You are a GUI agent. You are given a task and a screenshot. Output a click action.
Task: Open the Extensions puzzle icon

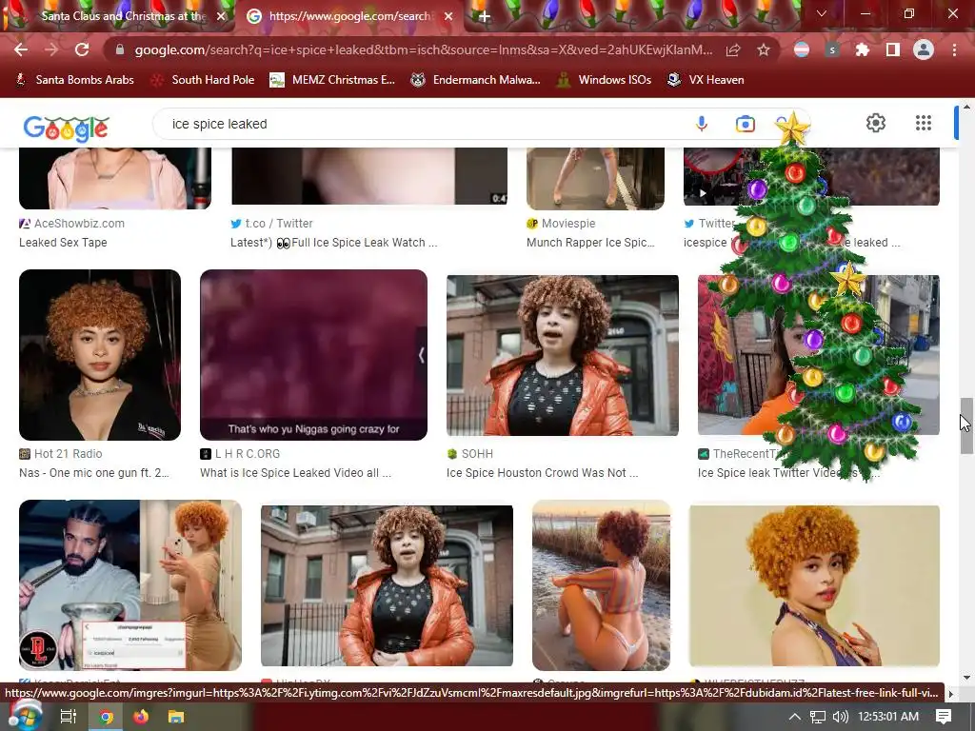[x=862, y=49]
